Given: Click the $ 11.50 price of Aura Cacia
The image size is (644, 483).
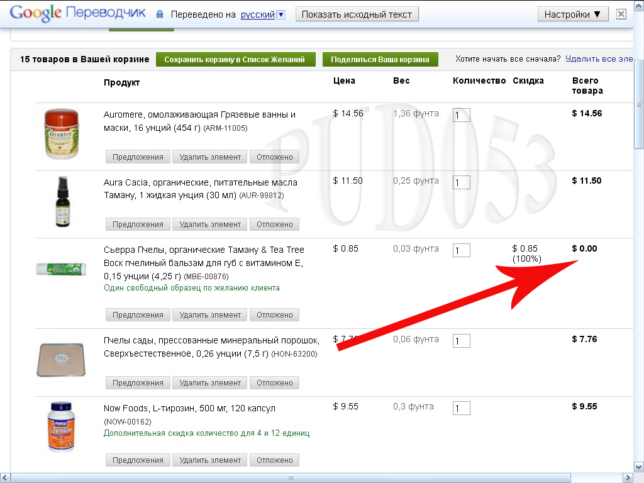Looking at the screenshot, I should [x=348, y=180].
